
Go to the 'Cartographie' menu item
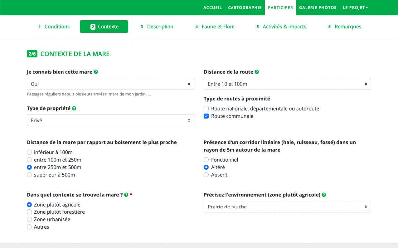(x=245, y=7)
